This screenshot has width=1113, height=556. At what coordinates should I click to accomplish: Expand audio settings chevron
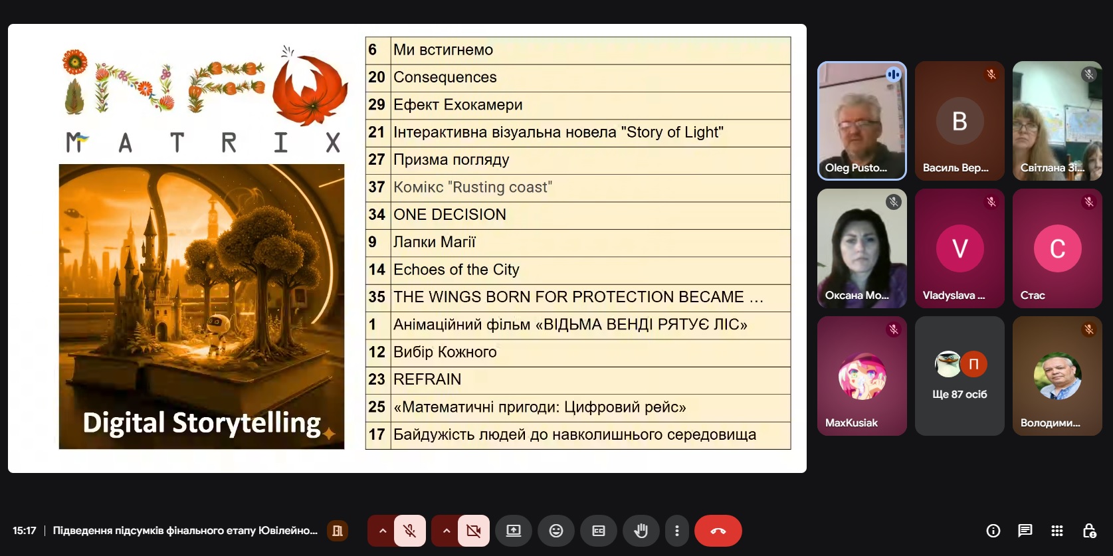(382, 531)
